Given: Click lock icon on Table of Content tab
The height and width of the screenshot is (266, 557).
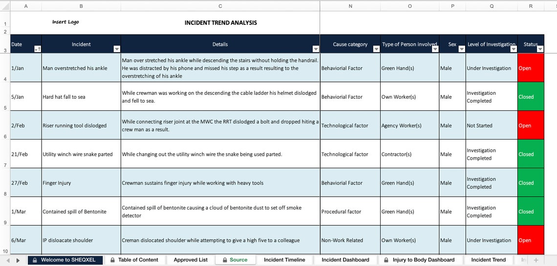Looking at the screenshot, I should pyautogui.click(x=112, y=260).
